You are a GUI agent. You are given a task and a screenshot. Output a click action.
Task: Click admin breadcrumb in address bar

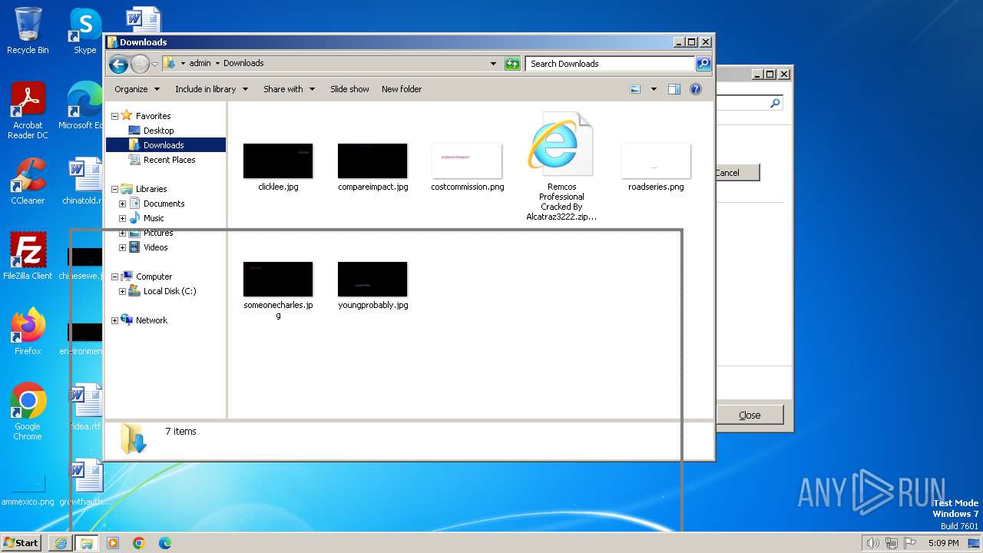pyautogui.click(x=200, y=64)
